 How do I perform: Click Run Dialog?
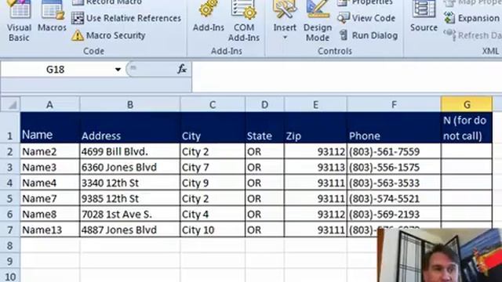pyautogui.click(x=368, y=35)
